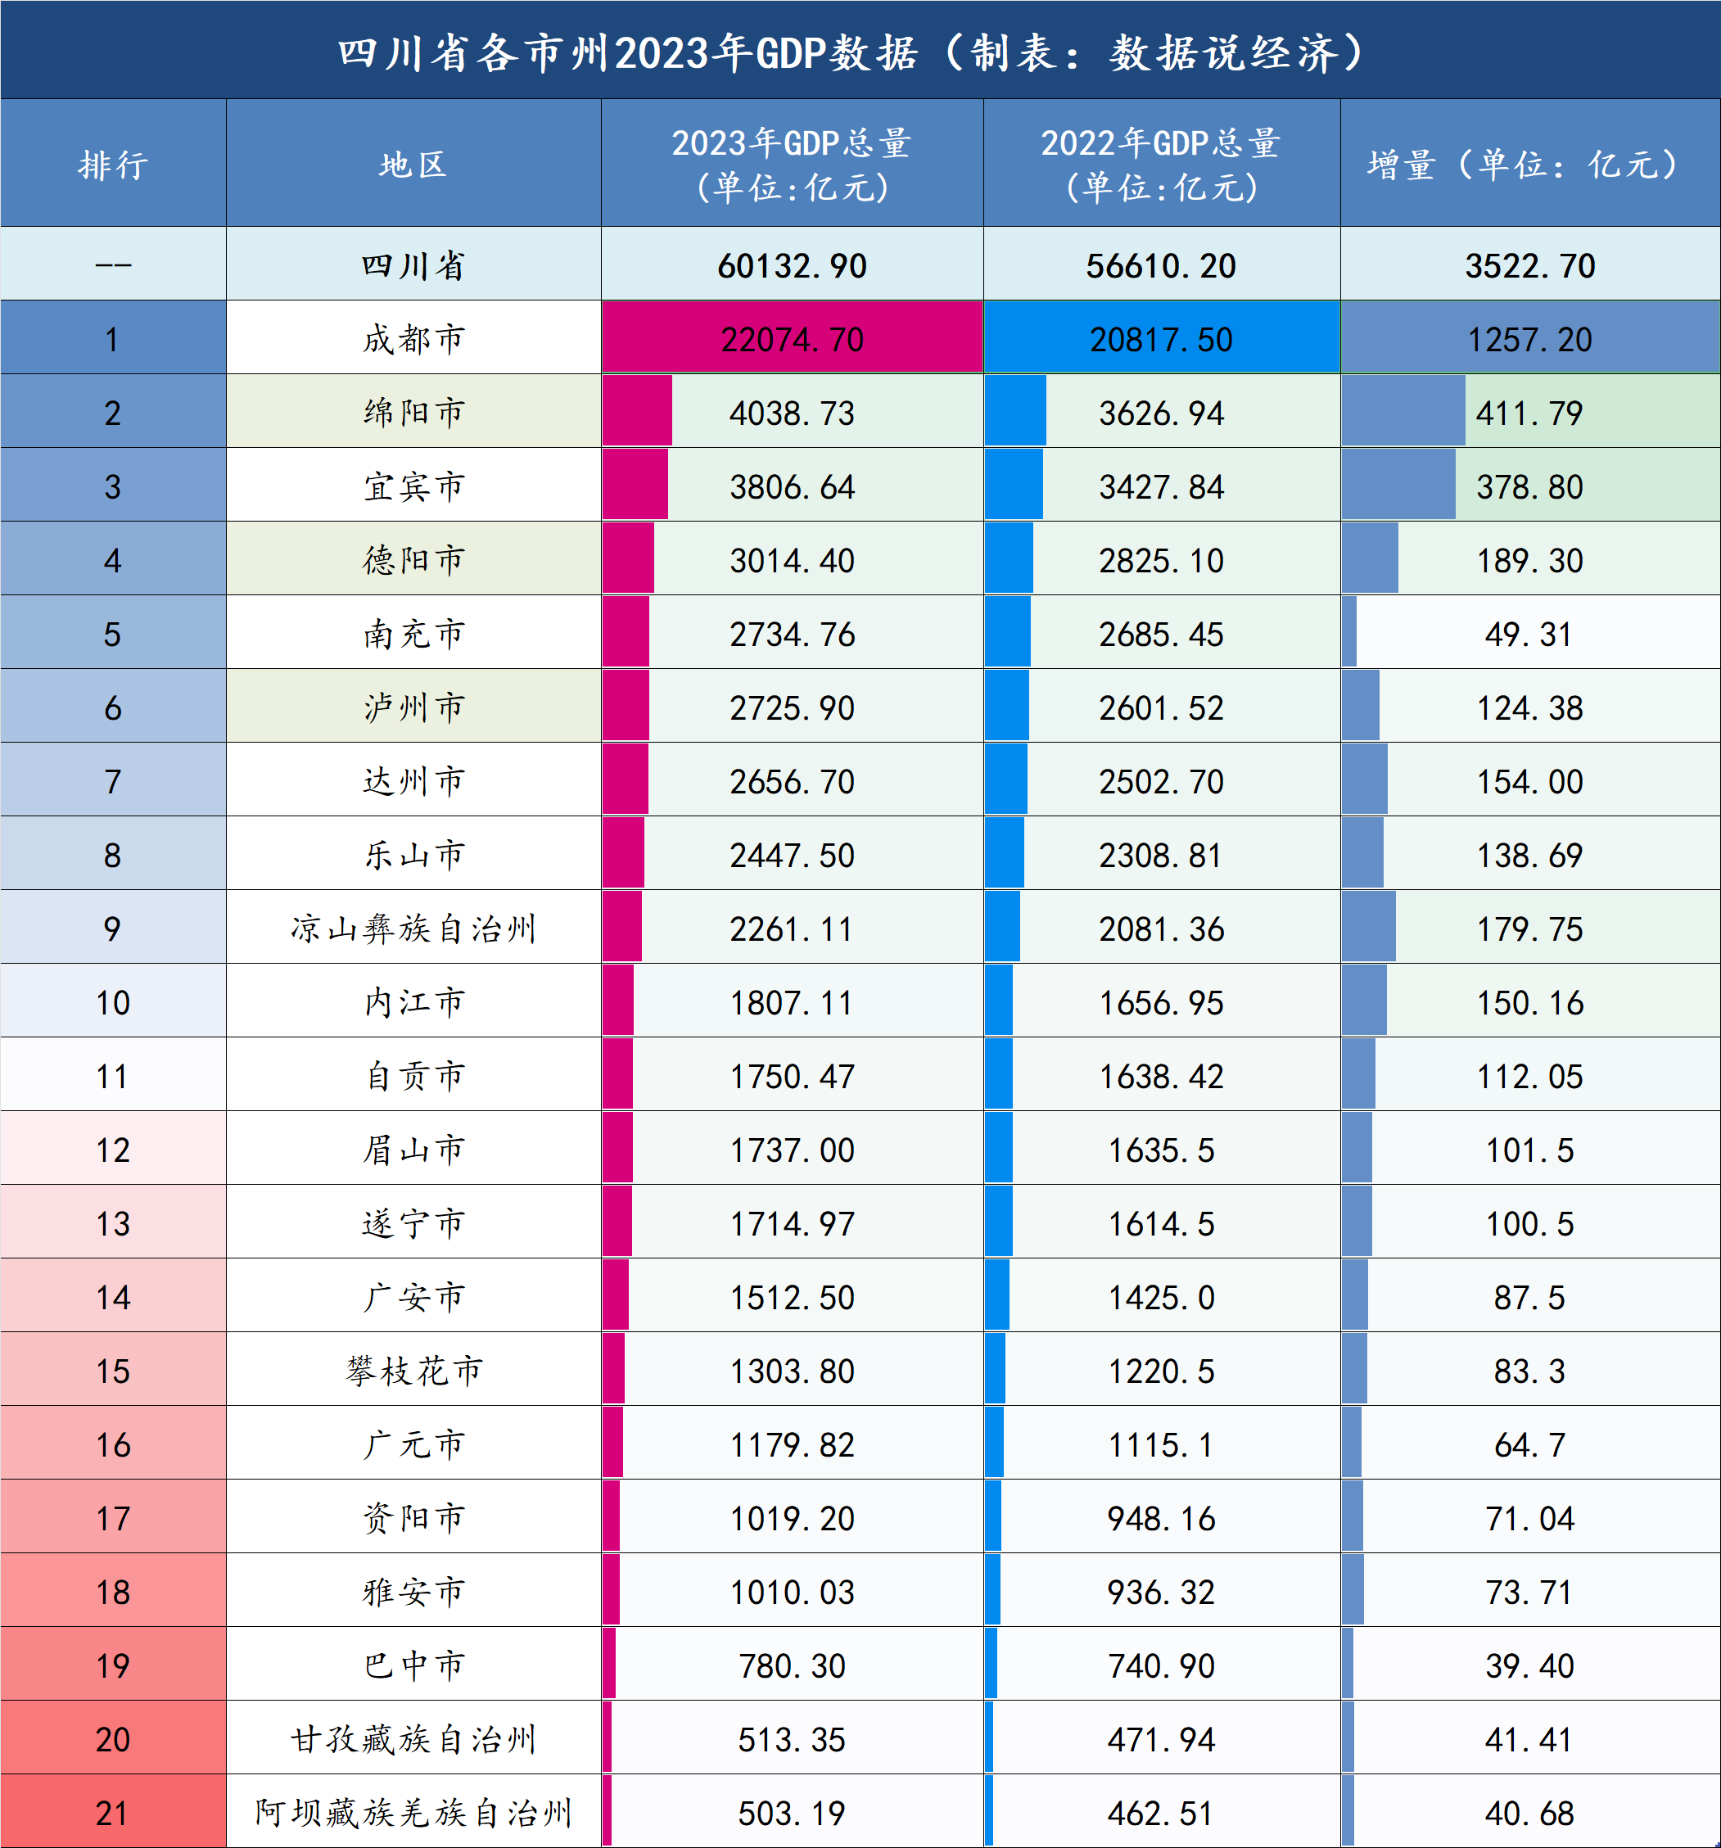Click the increment '101.5'
This screenshot has width=1721, height=1848.
click(x=1529, y=1150)
